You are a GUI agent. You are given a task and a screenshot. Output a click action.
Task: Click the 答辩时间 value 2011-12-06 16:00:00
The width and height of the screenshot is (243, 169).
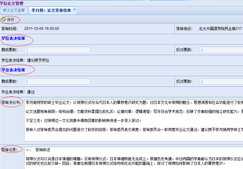pyautogui.click(x=42, y=29)
